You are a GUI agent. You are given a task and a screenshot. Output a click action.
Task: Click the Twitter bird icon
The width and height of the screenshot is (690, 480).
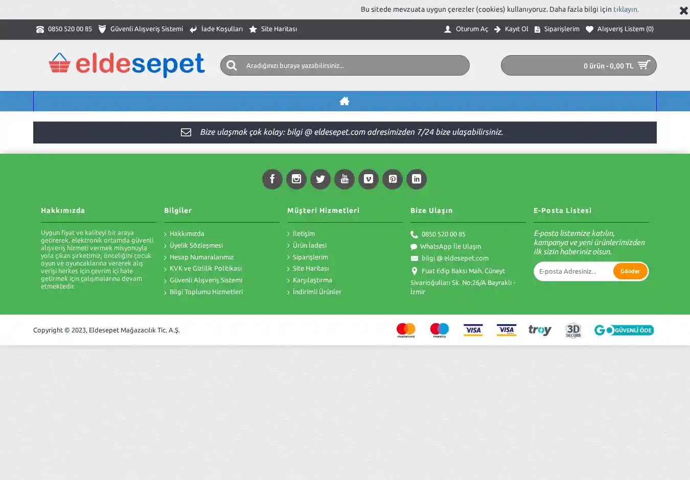[x=320, y=179]
